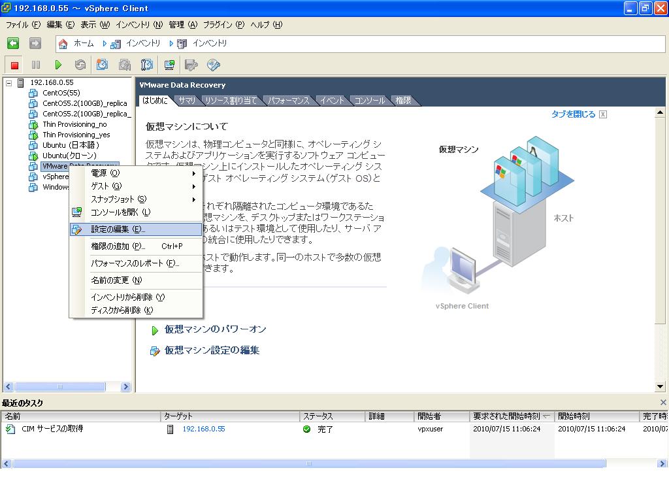Open the ファイル (F) menu
Viewport: 669px width, 502px height.
23,25
